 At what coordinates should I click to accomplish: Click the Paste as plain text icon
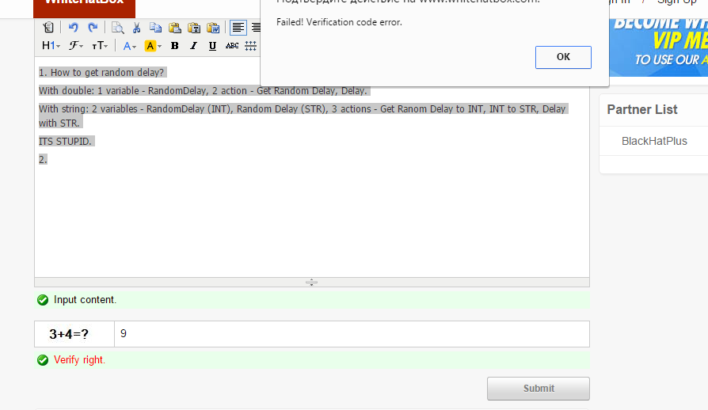pyautogui.click(x=193, y=28)
